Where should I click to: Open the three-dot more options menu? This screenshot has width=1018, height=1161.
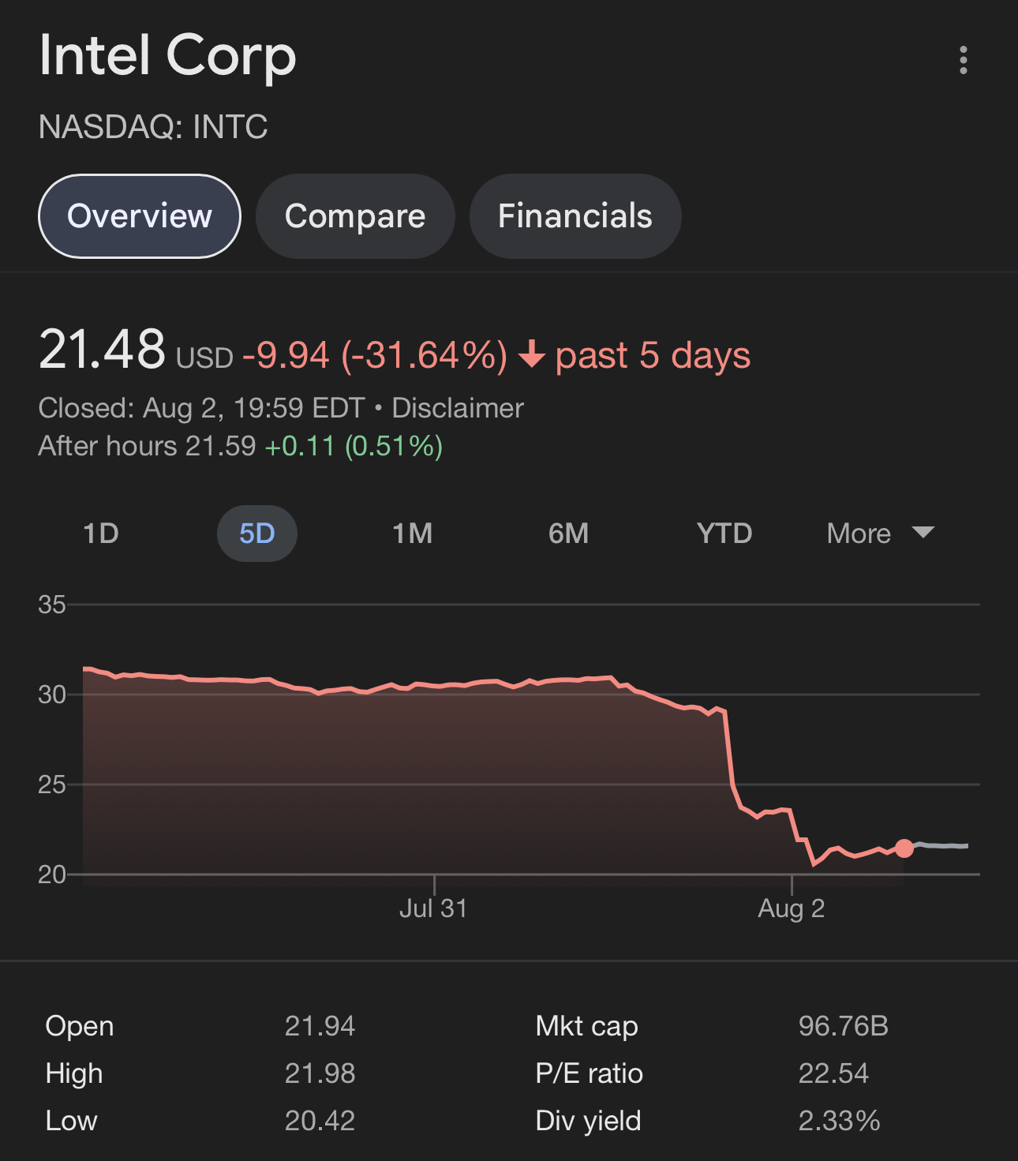(963, 60)
